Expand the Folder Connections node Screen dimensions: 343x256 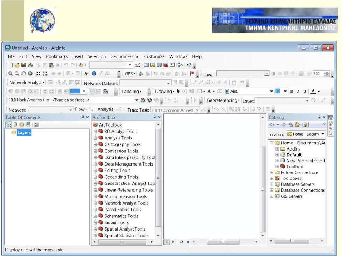coord(272,173)
